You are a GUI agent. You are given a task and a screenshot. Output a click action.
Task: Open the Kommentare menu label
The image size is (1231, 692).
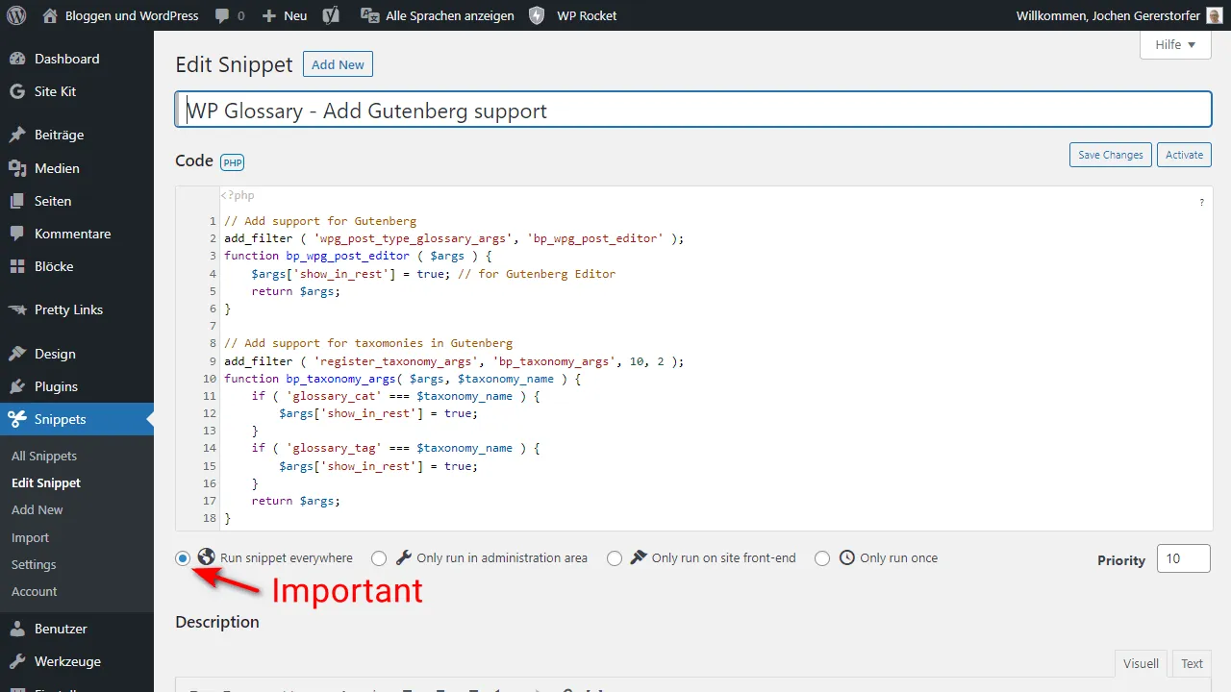72,234
